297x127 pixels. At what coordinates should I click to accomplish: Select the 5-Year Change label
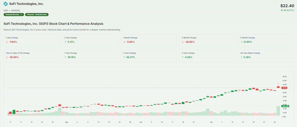[188, 53]
